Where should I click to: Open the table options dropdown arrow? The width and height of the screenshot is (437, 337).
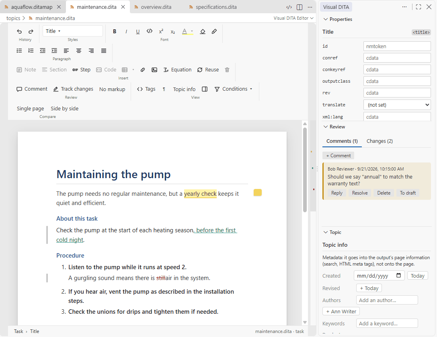point(133,70)
